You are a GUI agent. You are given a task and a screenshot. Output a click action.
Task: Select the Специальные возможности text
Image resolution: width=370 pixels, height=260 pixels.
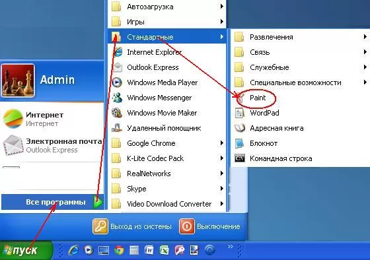coord(296,82)
